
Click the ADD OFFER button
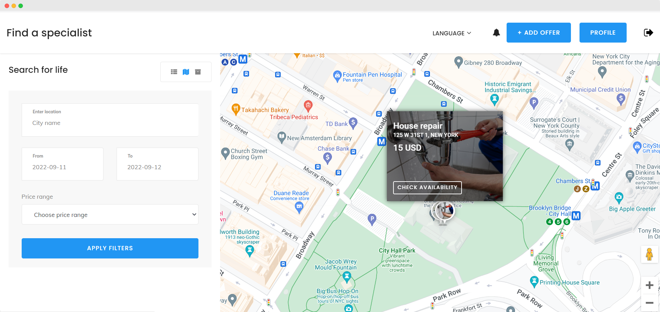(539, 33)
